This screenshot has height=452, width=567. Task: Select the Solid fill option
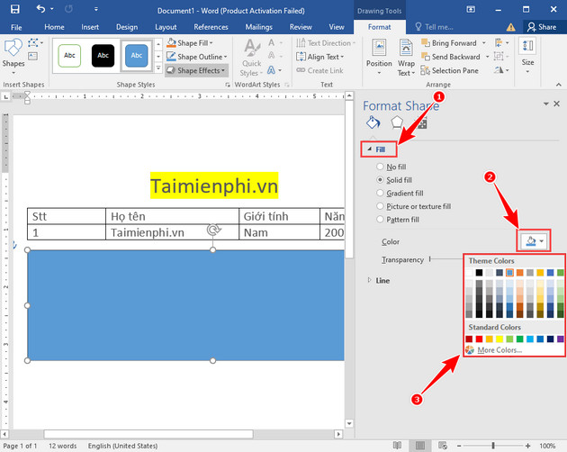tap(394, 180)
